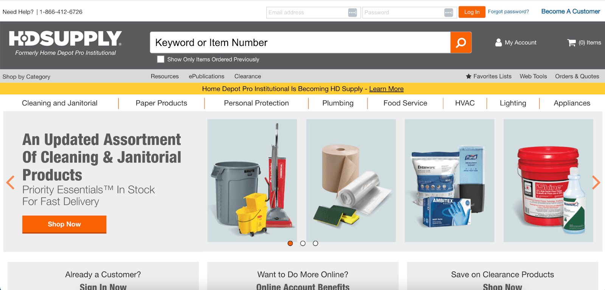Screen dimensions: 605x290
Task: Click the Forgot password link
Action: tap(508, 12)
